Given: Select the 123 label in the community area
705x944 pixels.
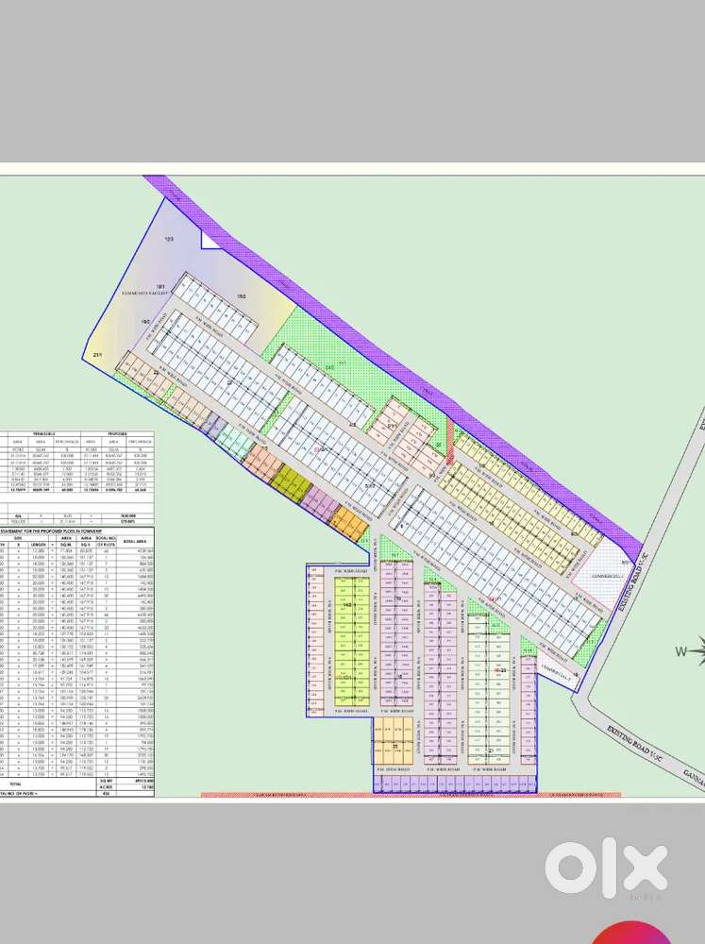Looking at the screenshot, I should click(x=169, y=239).
